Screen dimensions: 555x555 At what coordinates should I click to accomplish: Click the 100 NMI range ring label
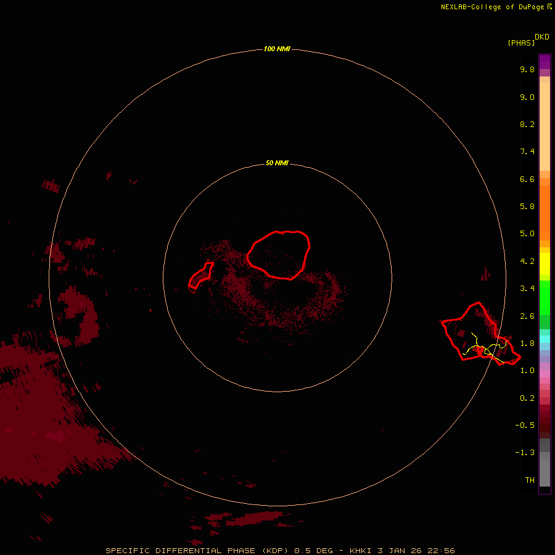tap(277, 49)
